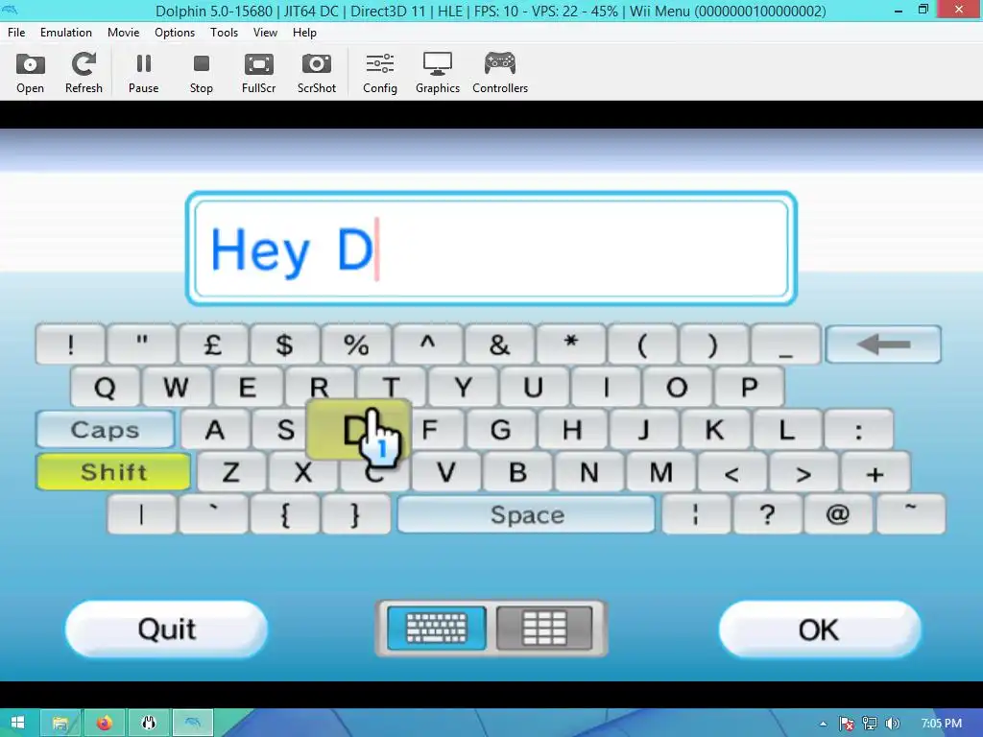Open the View menu
Screen dimensions: 983x737
[x=265, y=33]
